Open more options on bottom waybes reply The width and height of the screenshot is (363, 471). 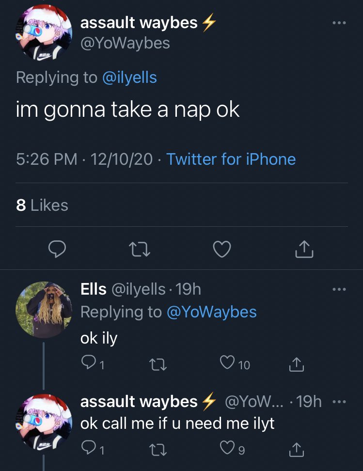[x=339, y=402]
